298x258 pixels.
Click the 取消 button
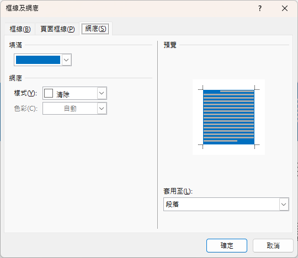click(x=273, y=246)
